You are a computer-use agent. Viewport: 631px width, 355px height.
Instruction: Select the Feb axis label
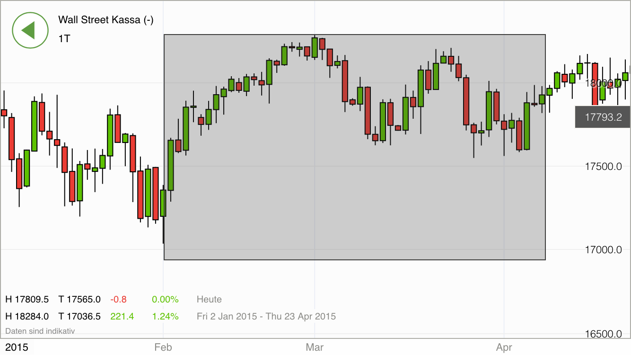163,347
